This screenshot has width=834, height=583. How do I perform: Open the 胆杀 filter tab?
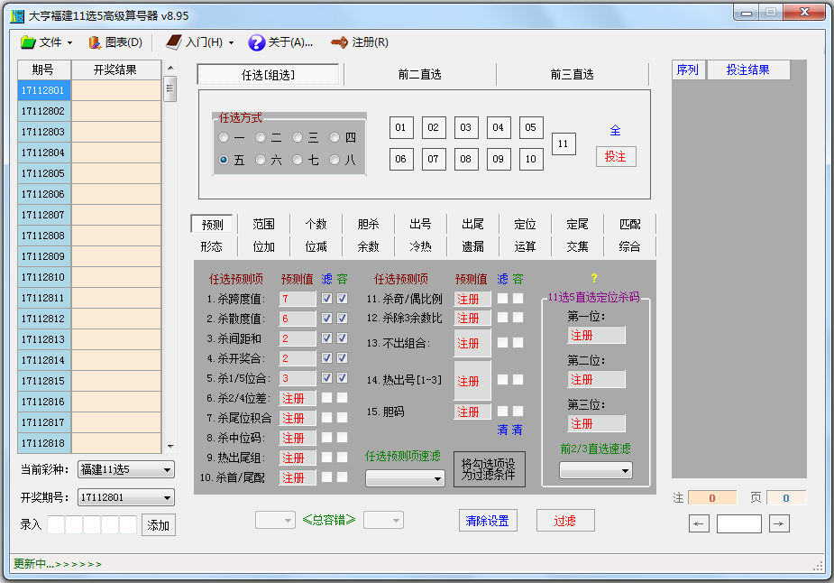368,225
